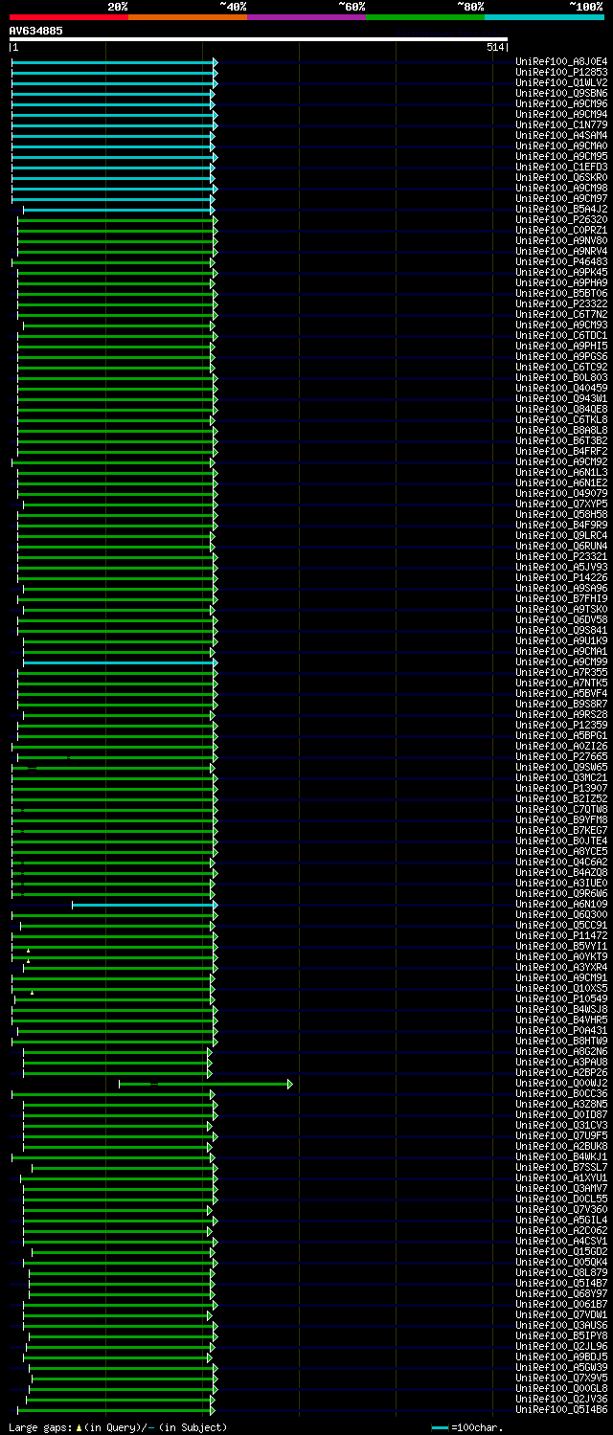The image size is (613, 1435).
Task: Open hit UniRef100_P12853
Action: [x=561, y=72]
